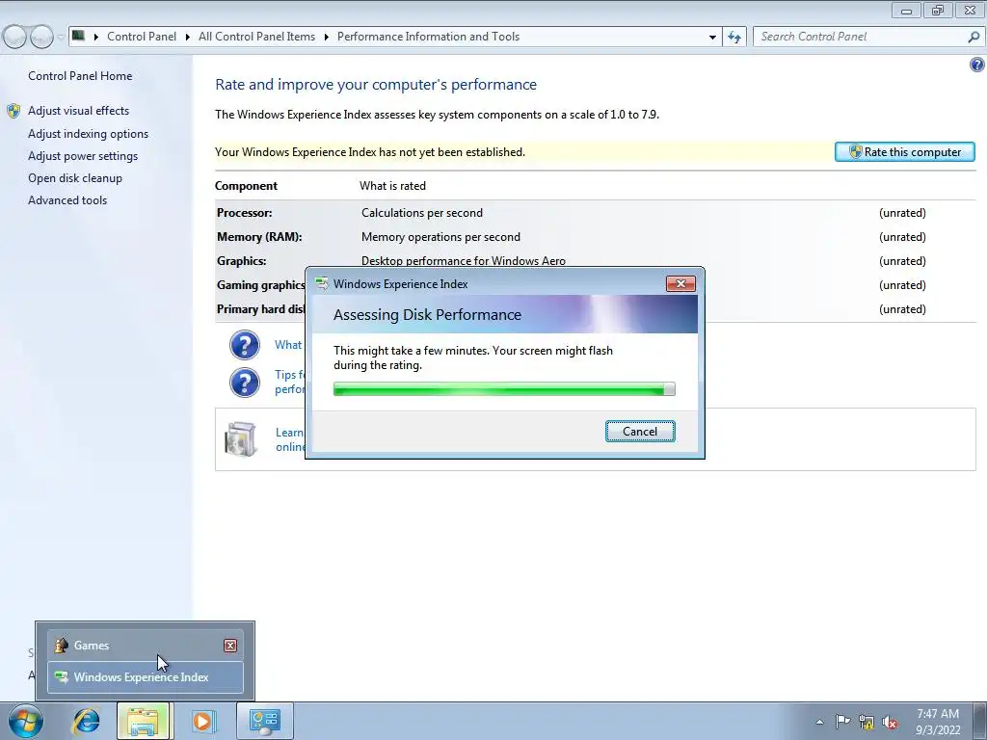Expand the root breadcrumb arrow before Control Panel
The image size is (987, 740).
[x=96, y=38]
